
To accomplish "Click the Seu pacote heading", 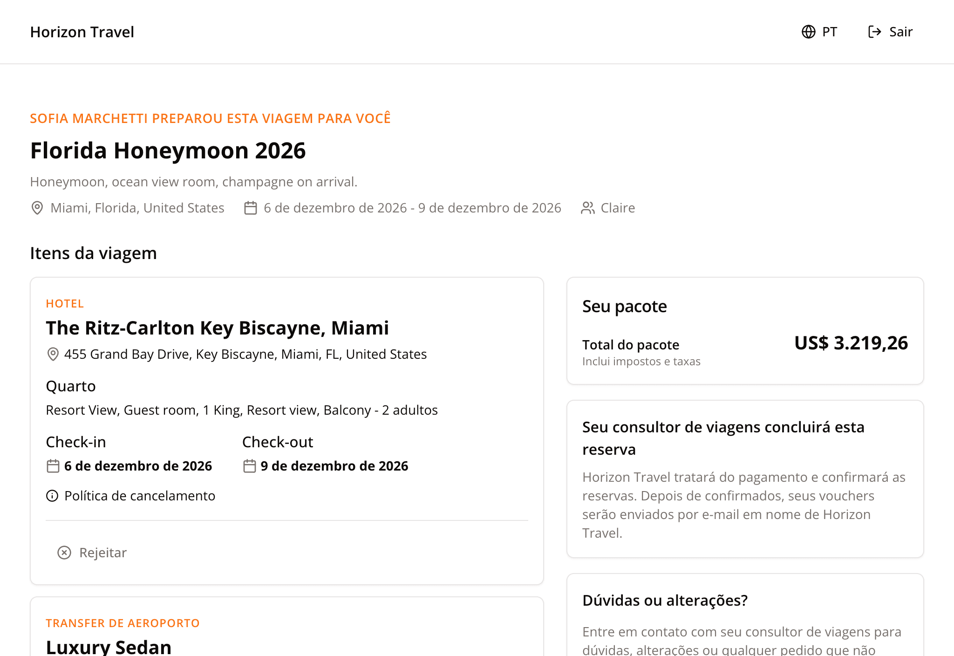I will [x=625, y=307].
